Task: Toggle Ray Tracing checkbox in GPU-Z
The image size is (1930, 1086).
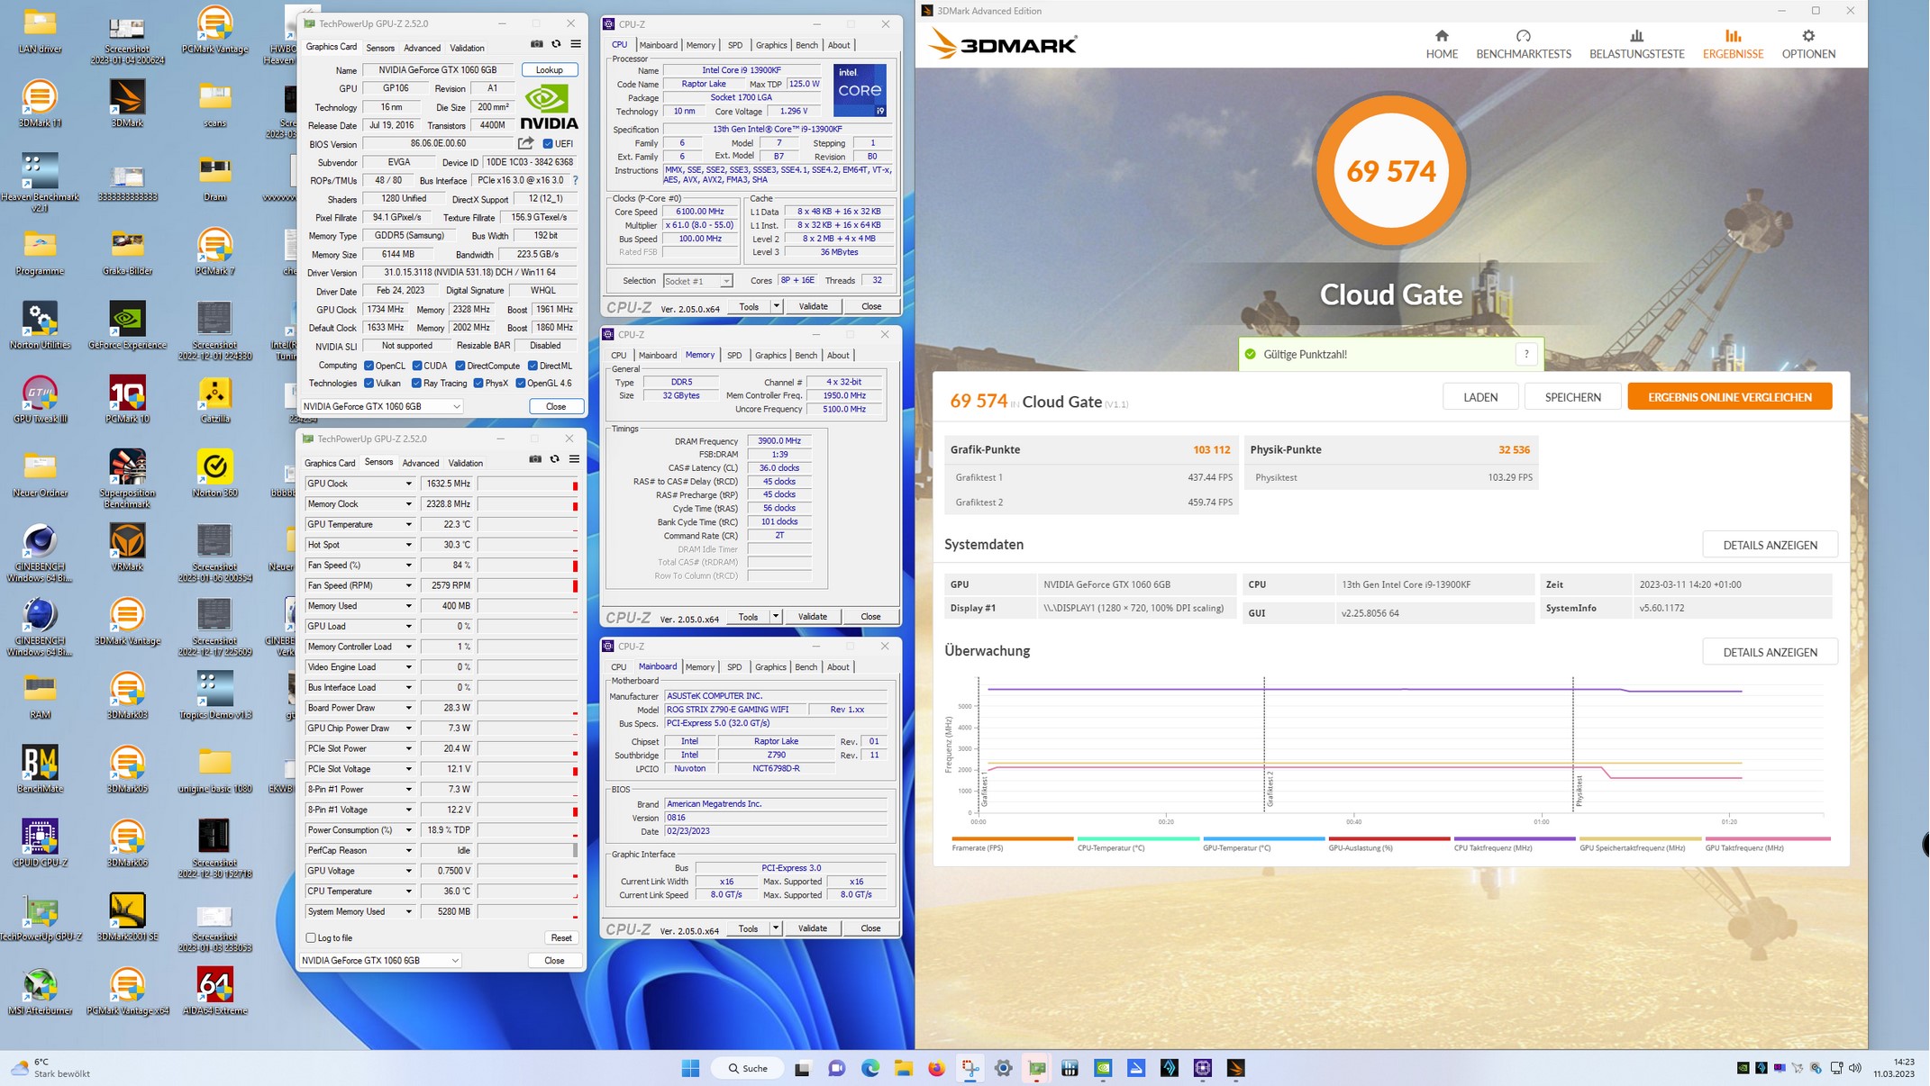Action: point(416,383)
